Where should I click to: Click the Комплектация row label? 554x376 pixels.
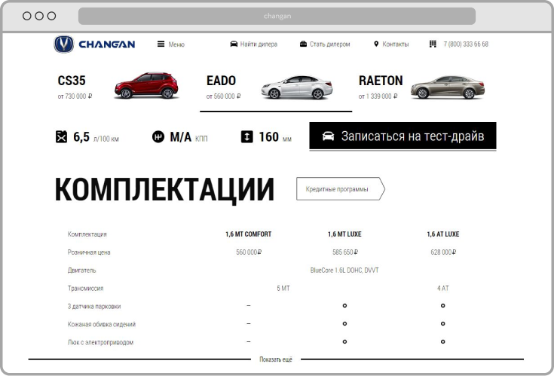point(87,234)
